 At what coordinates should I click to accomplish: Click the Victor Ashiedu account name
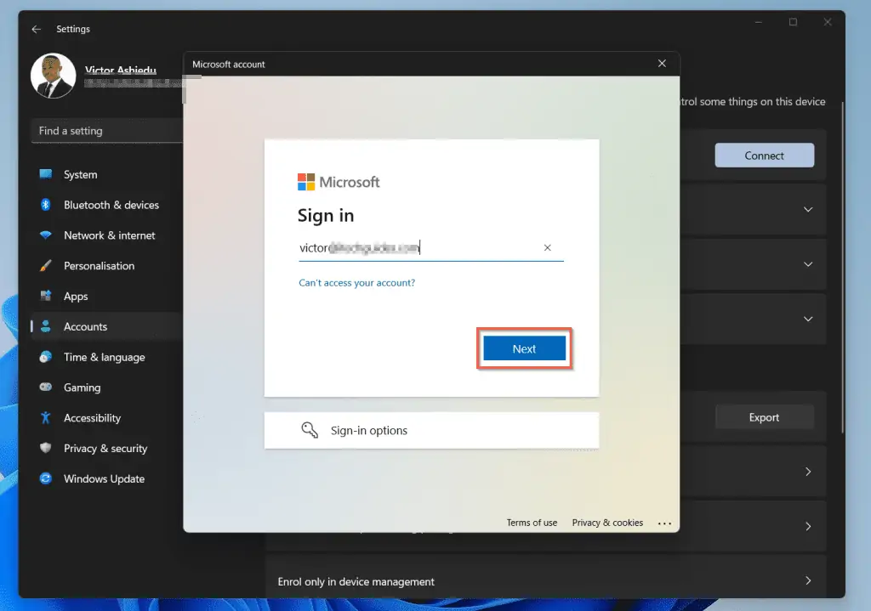(x=121, y=70)
